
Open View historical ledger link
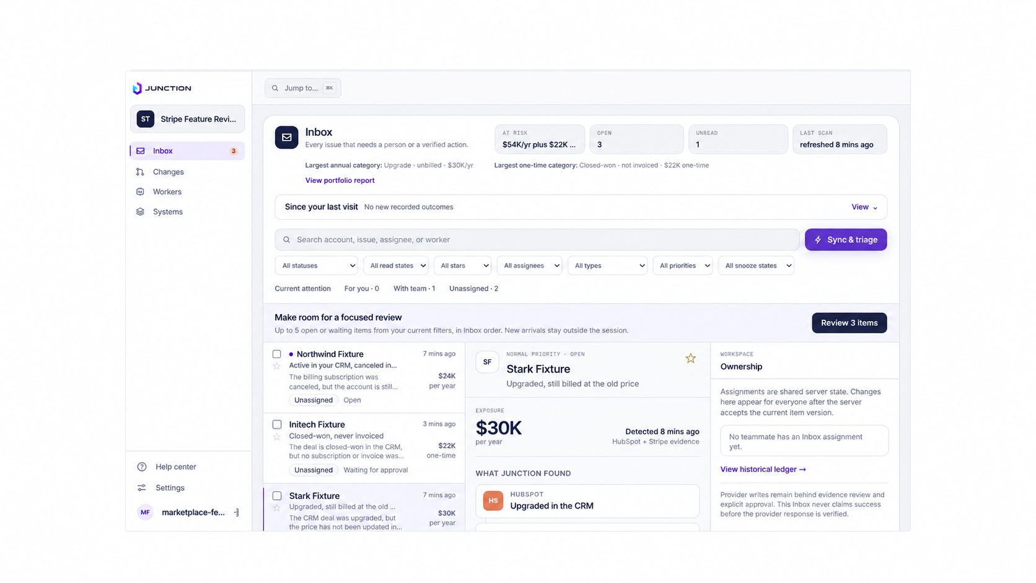click(763, 469)
